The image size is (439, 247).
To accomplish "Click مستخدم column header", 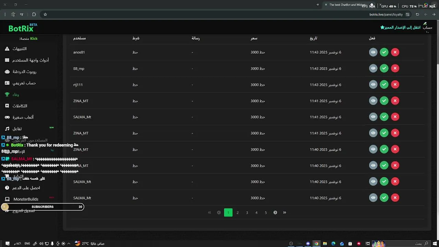I will coord(80,38).
